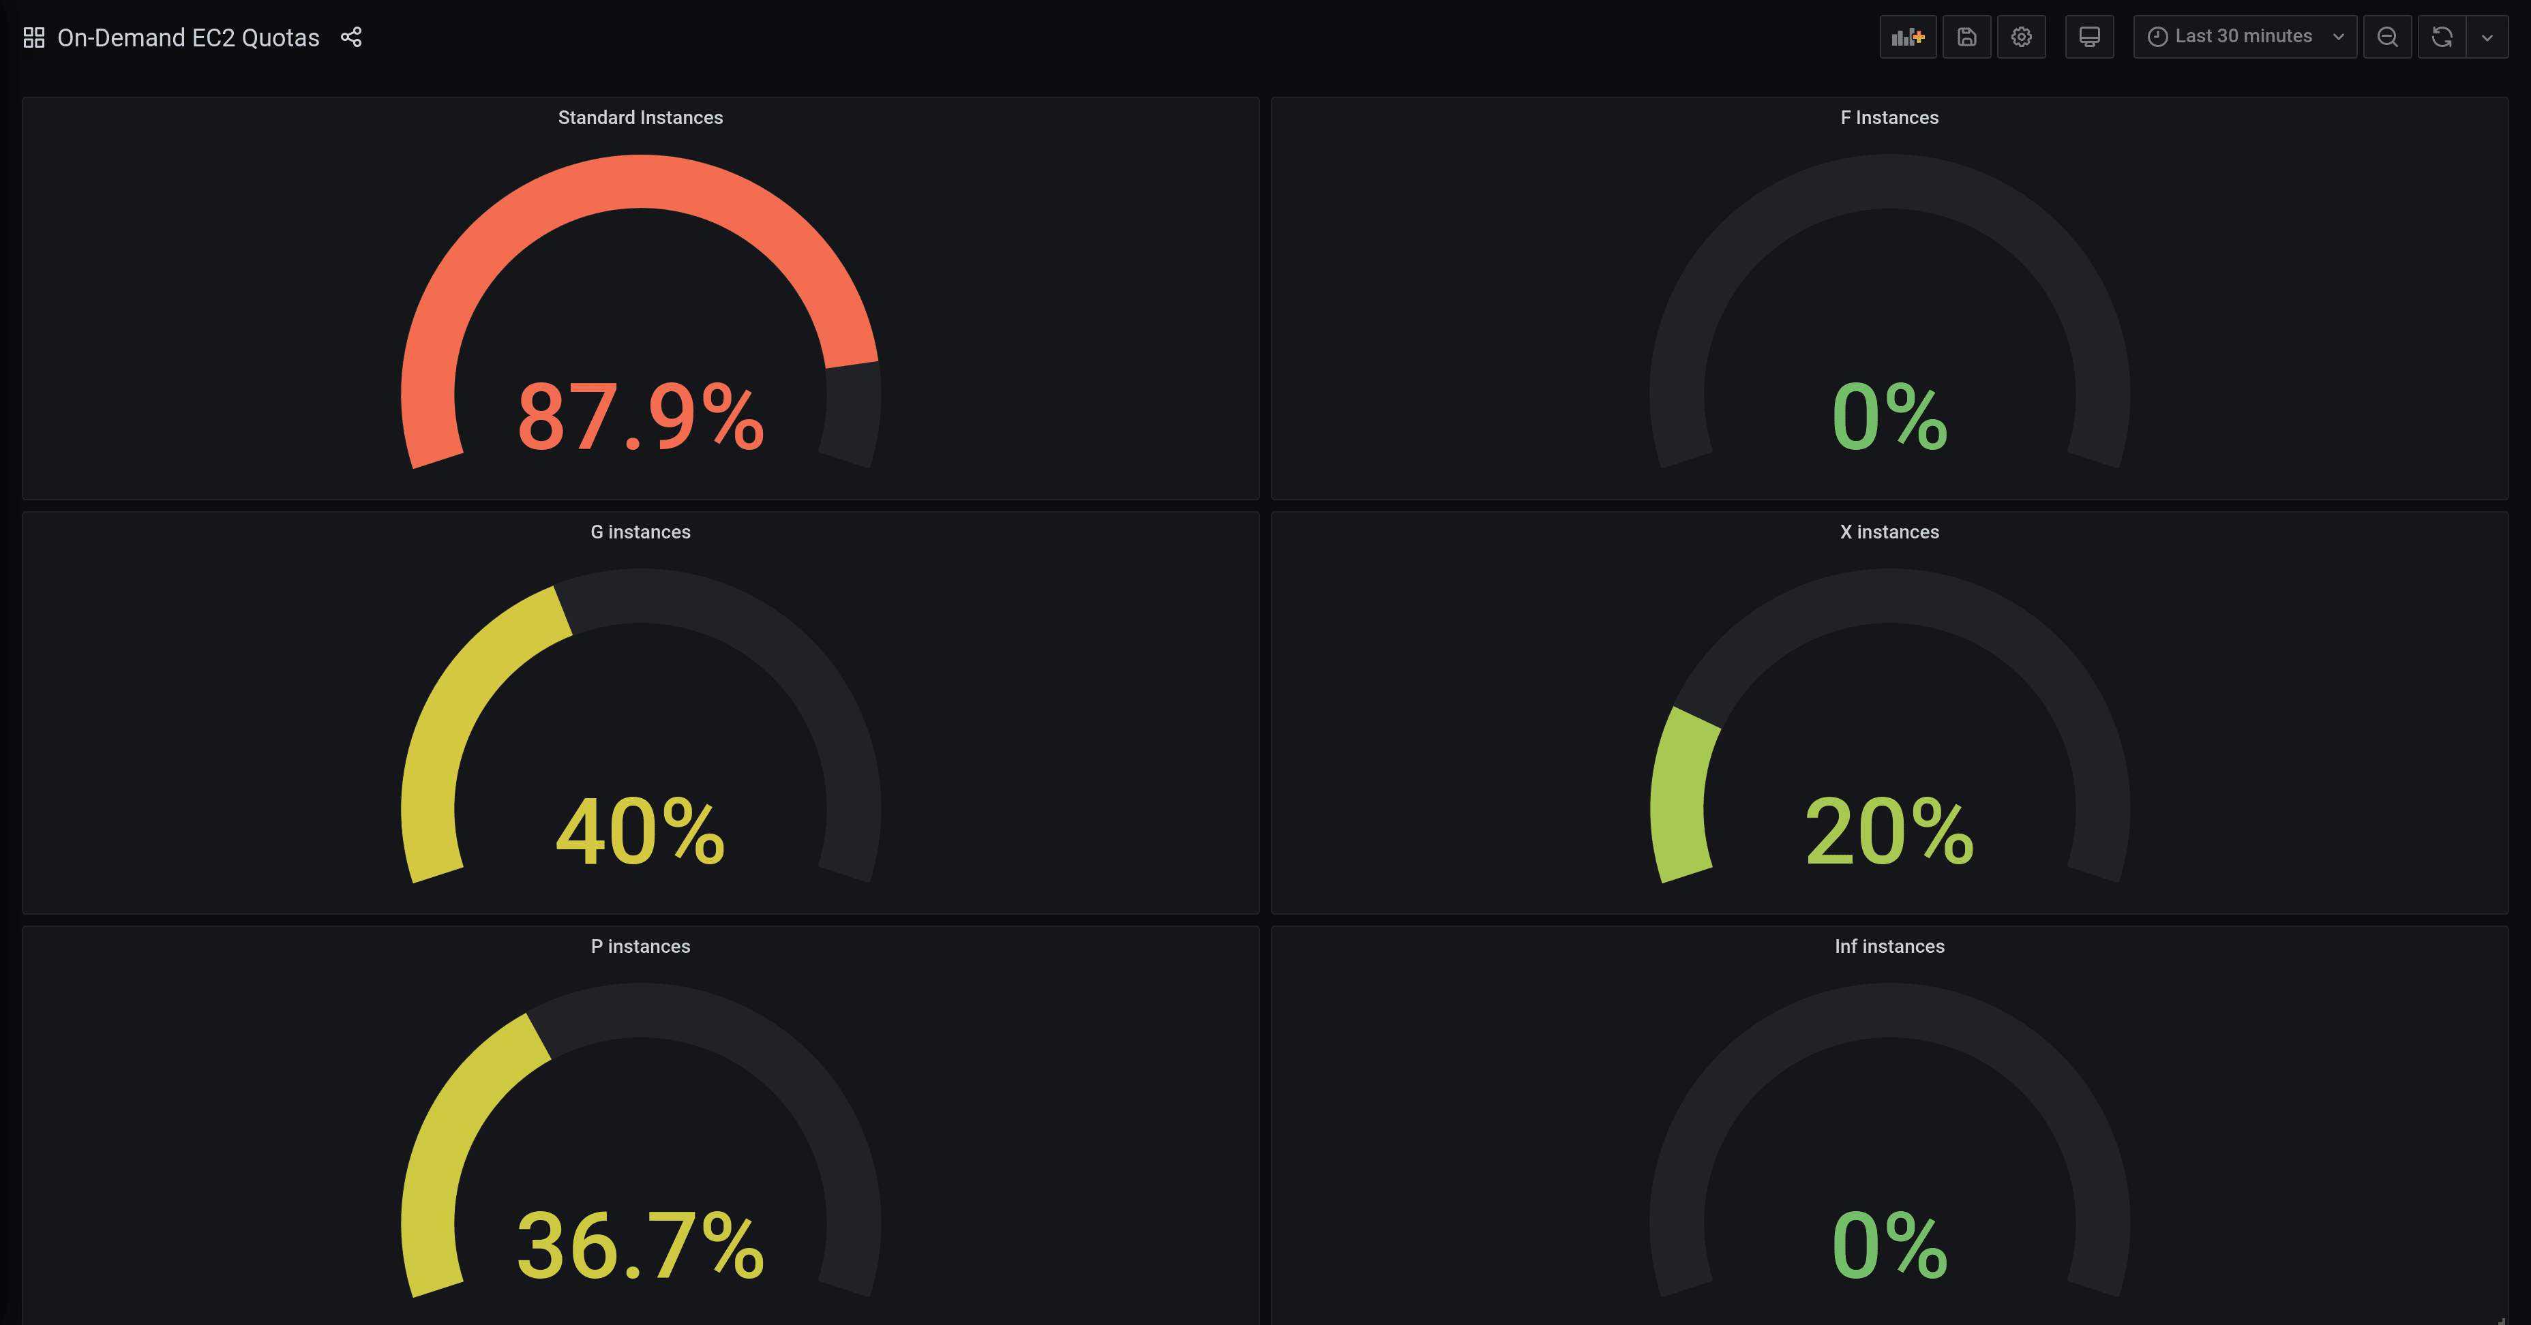Click the refresh/sync dashboard icon
Screen dimensions: 2531x1325
click(2442, 37)
